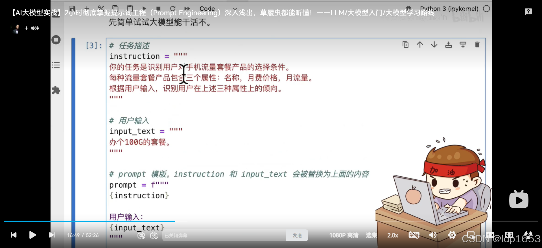Insert a cell above using cell toolbar
Screen dimensions: 542x248
click(449, 45)
